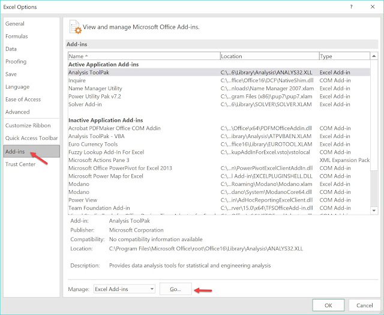Select Power Utility Pak v7.2 row
Screen dimensions: 384x315
point(219,96)
